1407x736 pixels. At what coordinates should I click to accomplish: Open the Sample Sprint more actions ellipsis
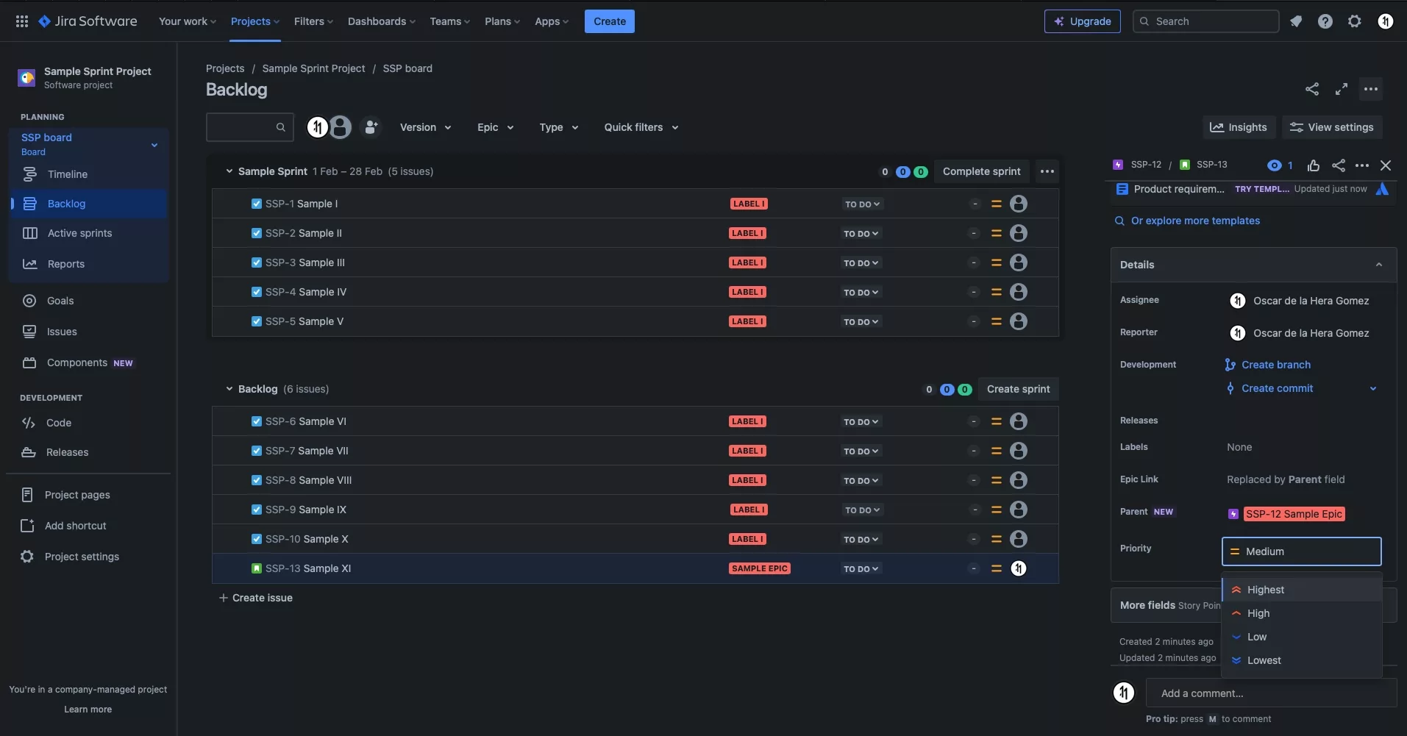pyautogui.click(x=1047, y=171)
